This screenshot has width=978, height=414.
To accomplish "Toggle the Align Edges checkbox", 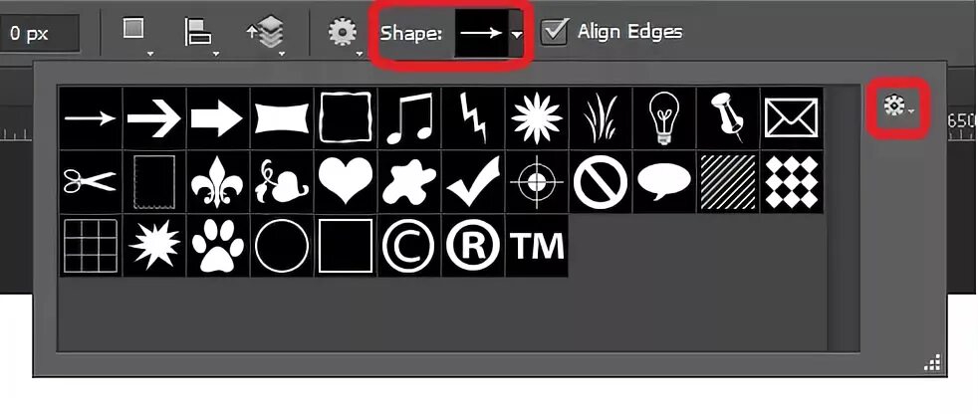I will pyautogui.click(x=555, y=31).
